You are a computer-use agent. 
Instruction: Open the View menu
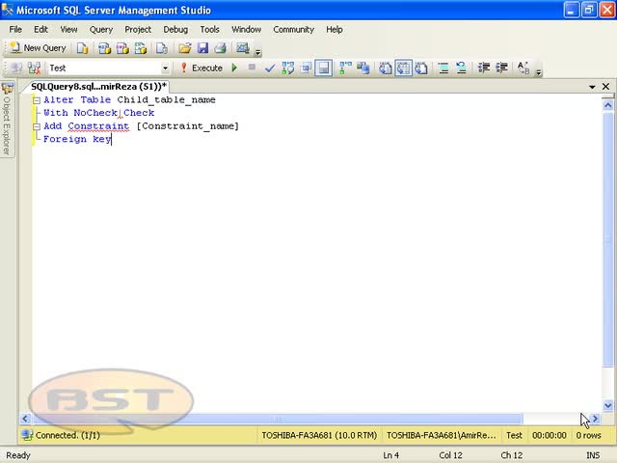(68, 30)
